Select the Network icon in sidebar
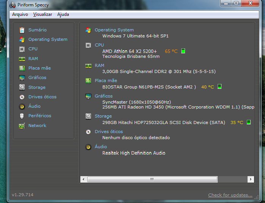265x203 pixels. 22,126
